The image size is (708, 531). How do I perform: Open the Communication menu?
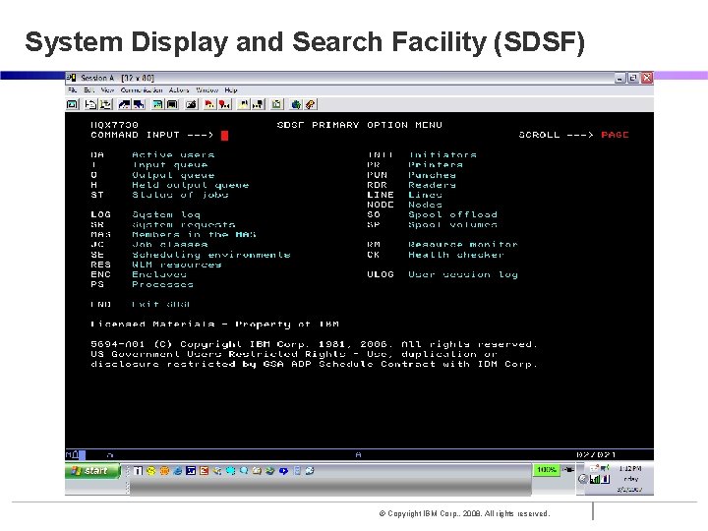click(142, 89)
